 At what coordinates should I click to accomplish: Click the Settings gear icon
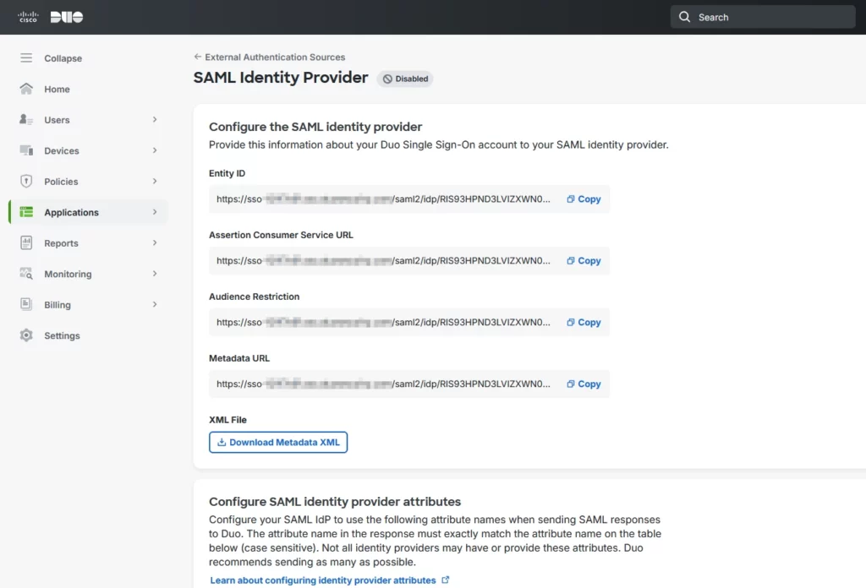click(x=26, y=335)
